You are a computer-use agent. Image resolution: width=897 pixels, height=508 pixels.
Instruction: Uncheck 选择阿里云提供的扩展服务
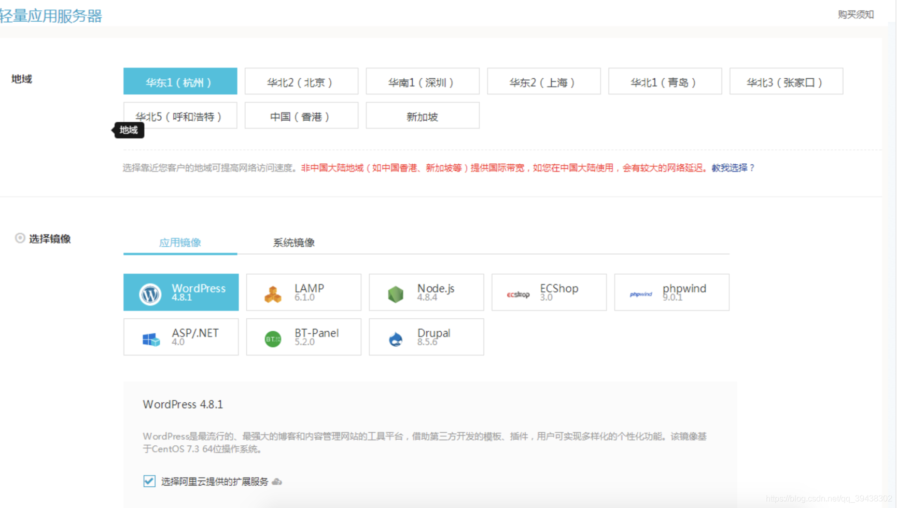(149, 481)
